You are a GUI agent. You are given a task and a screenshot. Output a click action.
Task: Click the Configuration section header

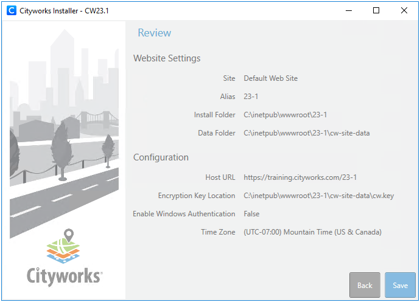click(x=161, y=157)
